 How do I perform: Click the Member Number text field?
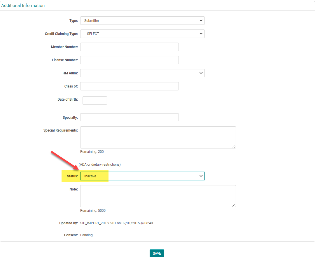coord(129,47)
